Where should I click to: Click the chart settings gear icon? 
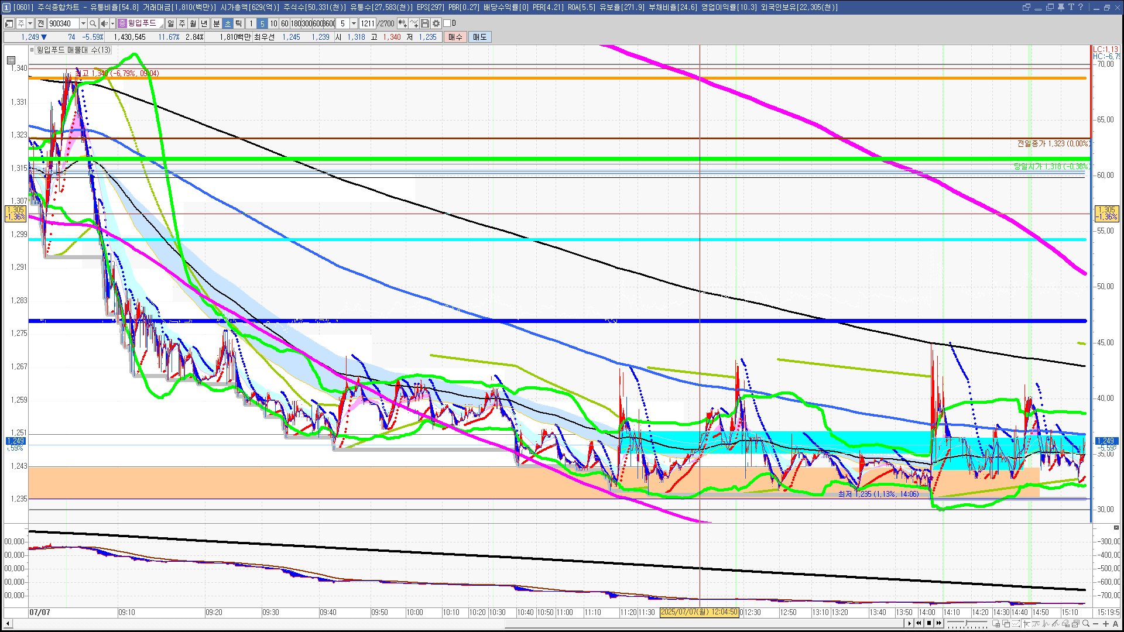click(x=436, y=23)
